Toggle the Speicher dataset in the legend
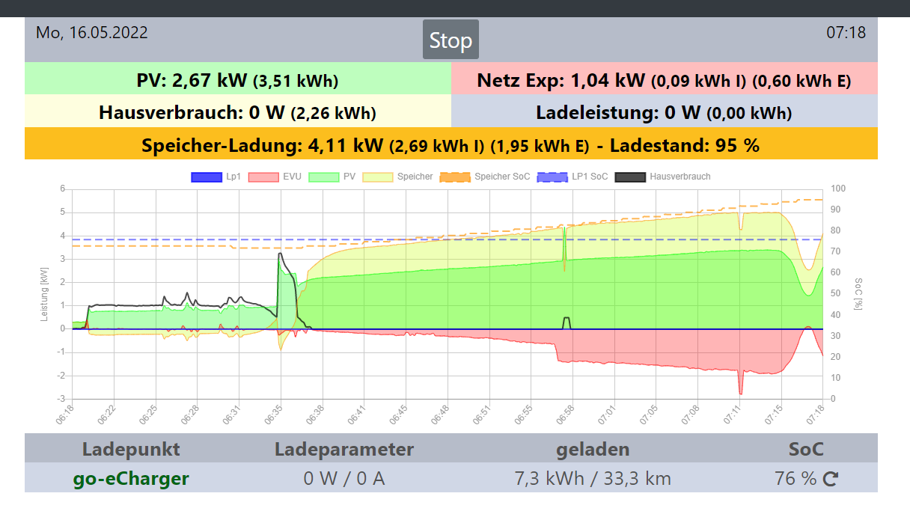 (x=397, y=177)
